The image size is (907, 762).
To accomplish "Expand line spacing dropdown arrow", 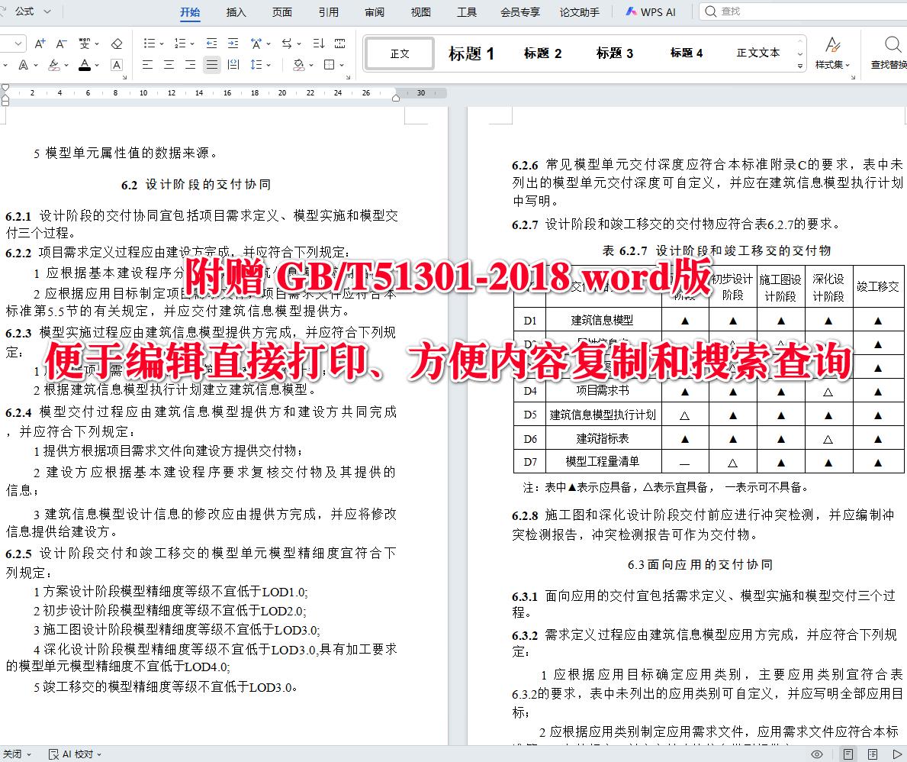I will point(269,65).
